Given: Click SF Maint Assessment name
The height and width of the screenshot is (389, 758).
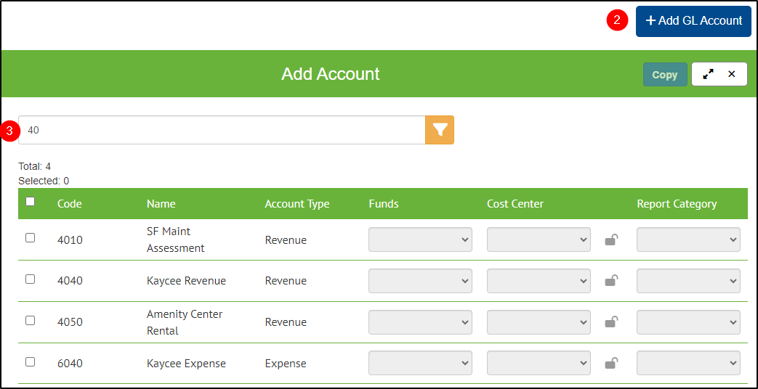Looking at the screenshot, I should pos(175,240).
